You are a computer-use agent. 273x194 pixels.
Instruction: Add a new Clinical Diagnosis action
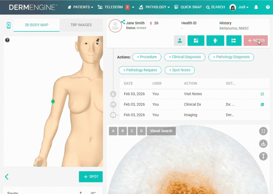[x=185, y=57]
